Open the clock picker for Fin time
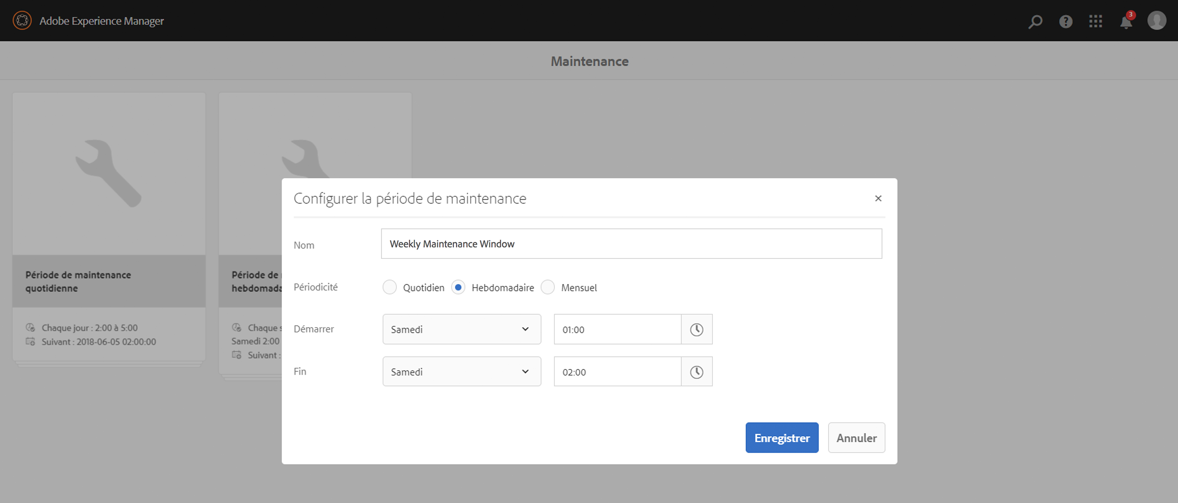The height and width of the screenshot is (503, 1178). click(696, 372)
